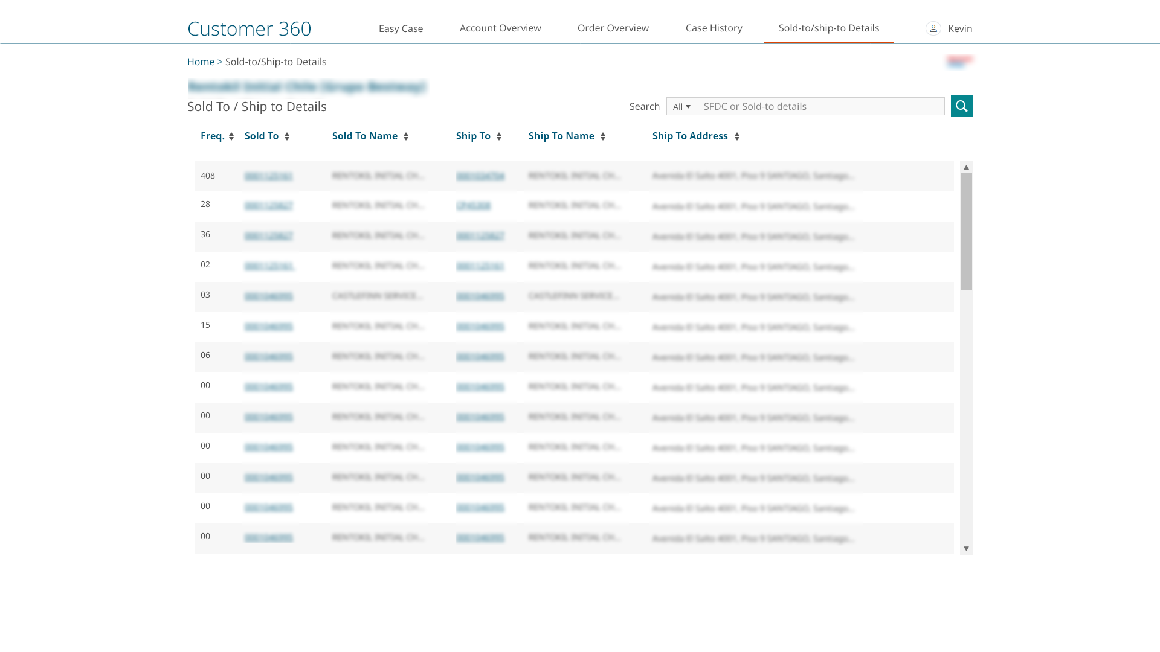Open Account Overview tab
The image size is (1160, 652).
coord(500,28)
